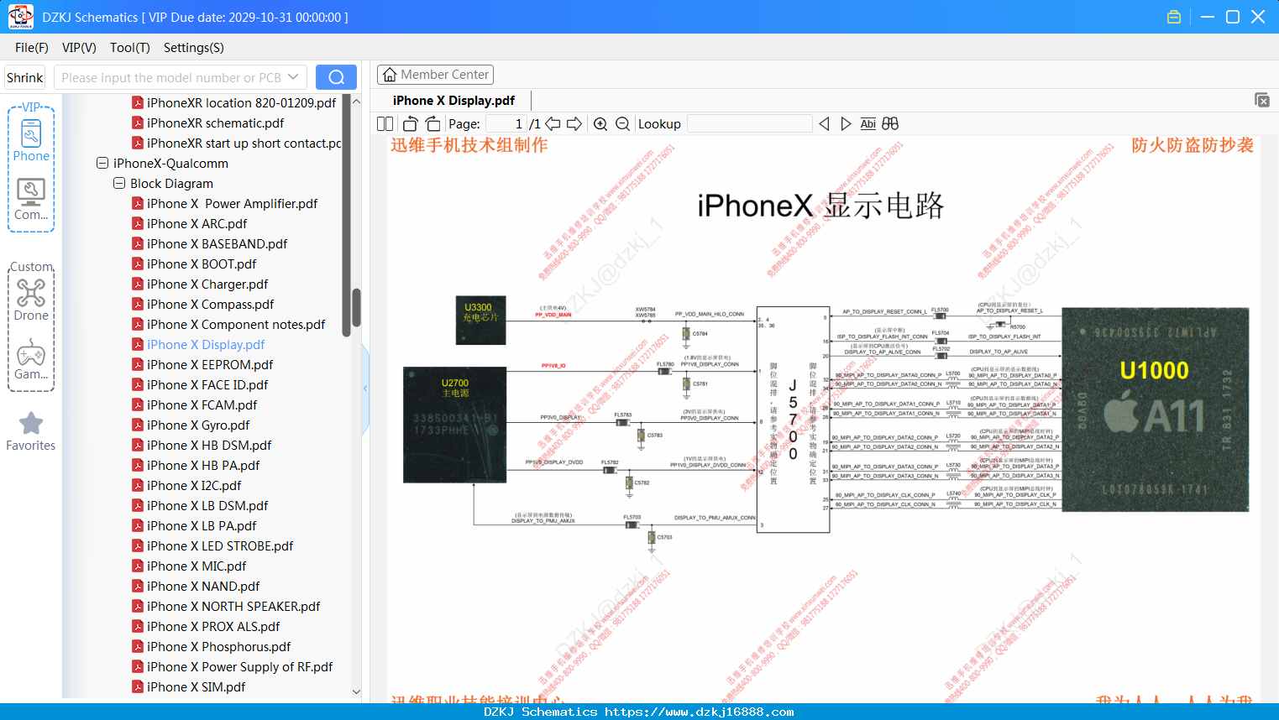Open the Tool(T) menu

(129, 48)
